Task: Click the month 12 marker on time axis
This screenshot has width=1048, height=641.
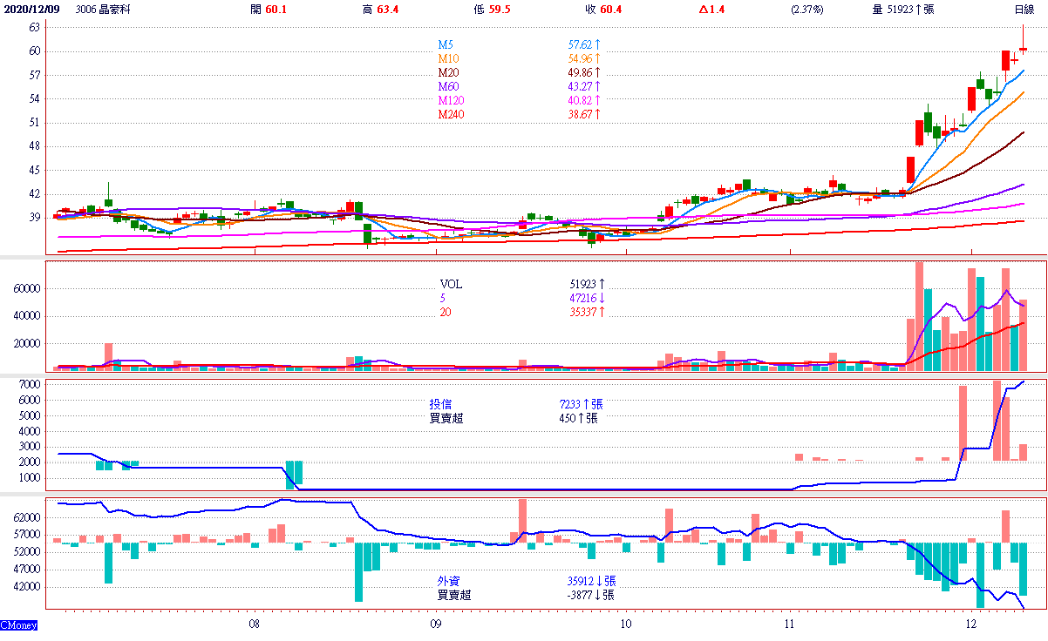Action: tap(971, 624)
